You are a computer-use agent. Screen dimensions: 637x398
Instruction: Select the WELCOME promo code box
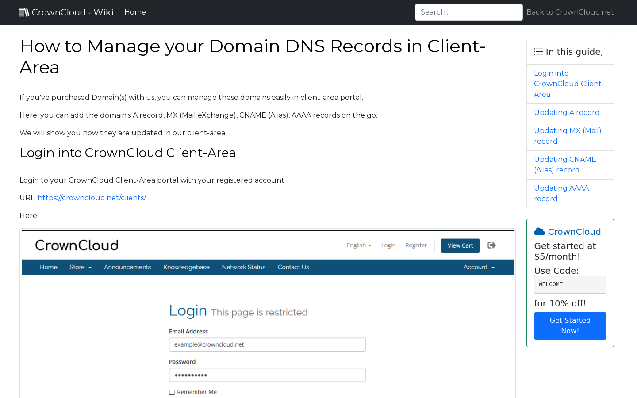coord(570,284)
